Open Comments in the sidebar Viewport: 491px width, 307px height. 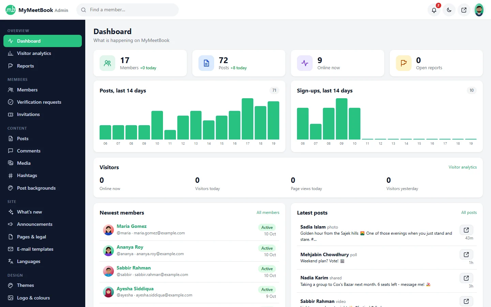(43, 151)
